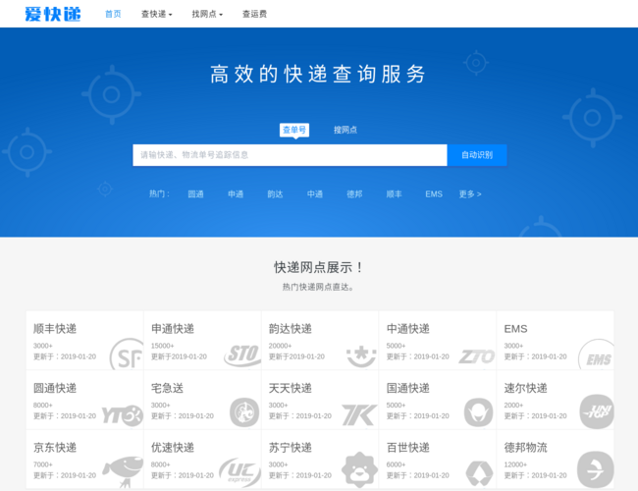Select the 查单号 tab

tap(294, 130)
